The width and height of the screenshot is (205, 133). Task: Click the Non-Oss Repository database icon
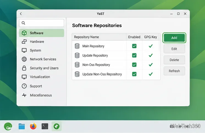(x=77, y=65)
